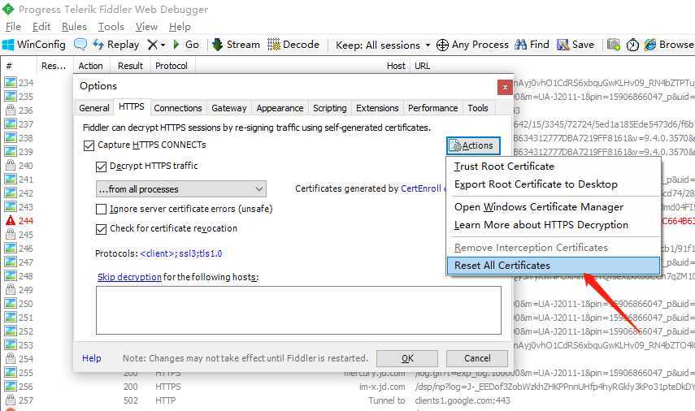Select session row 250

[19, 304]
